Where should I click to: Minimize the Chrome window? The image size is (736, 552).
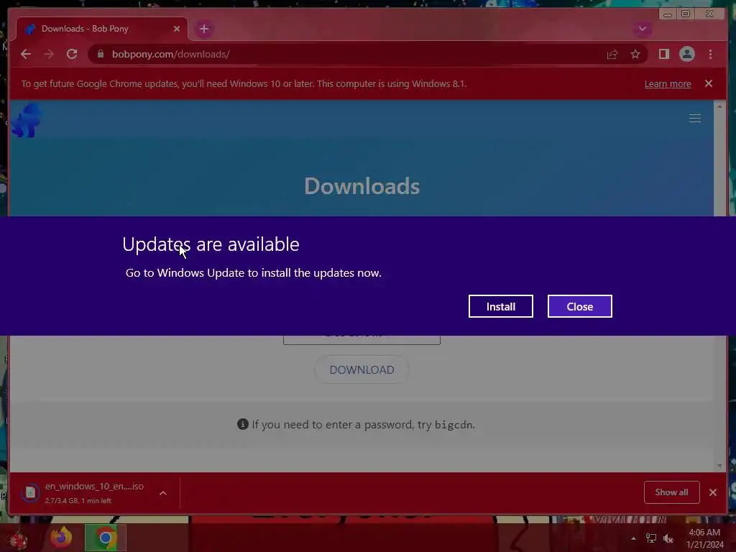[667, 14]
